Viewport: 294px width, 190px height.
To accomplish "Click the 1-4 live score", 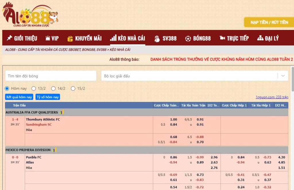I will (x=15, y=119).
